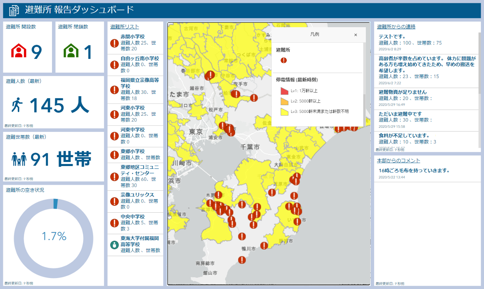The height and width of the screenshot is (289, 484).
Task: Click the red Lv1 outage legend swatch
Action: pos(284,91)
